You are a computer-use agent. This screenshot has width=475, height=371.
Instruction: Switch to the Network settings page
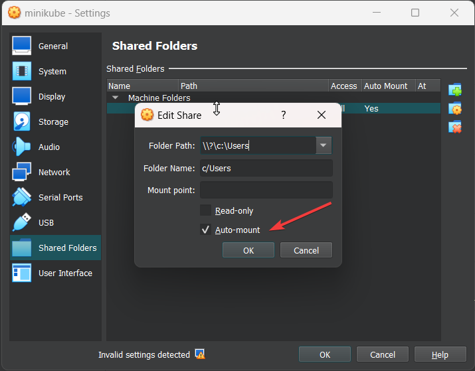pyautogui.click(x=54, y=172)
